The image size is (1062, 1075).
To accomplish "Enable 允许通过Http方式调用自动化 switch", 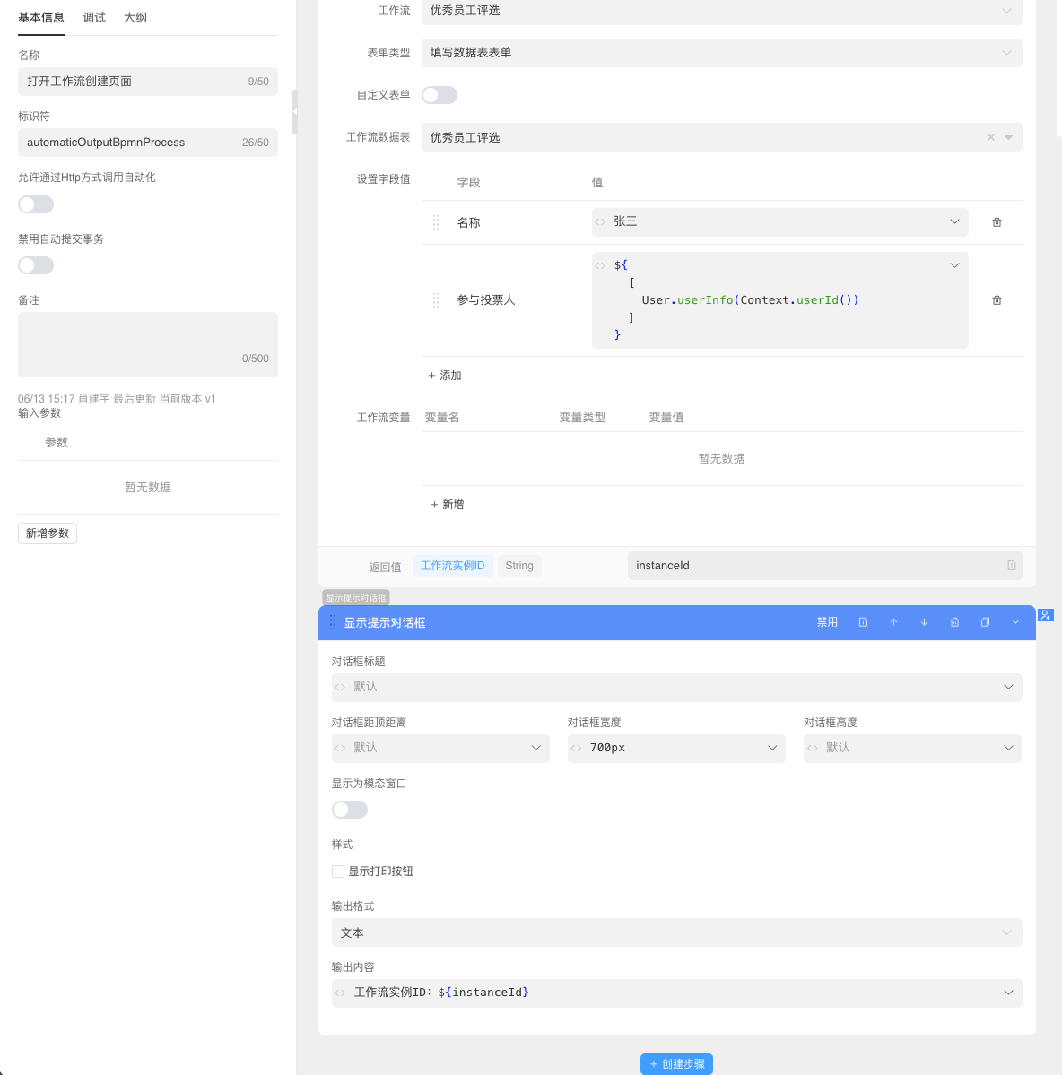I will click(x=36, y=204).
